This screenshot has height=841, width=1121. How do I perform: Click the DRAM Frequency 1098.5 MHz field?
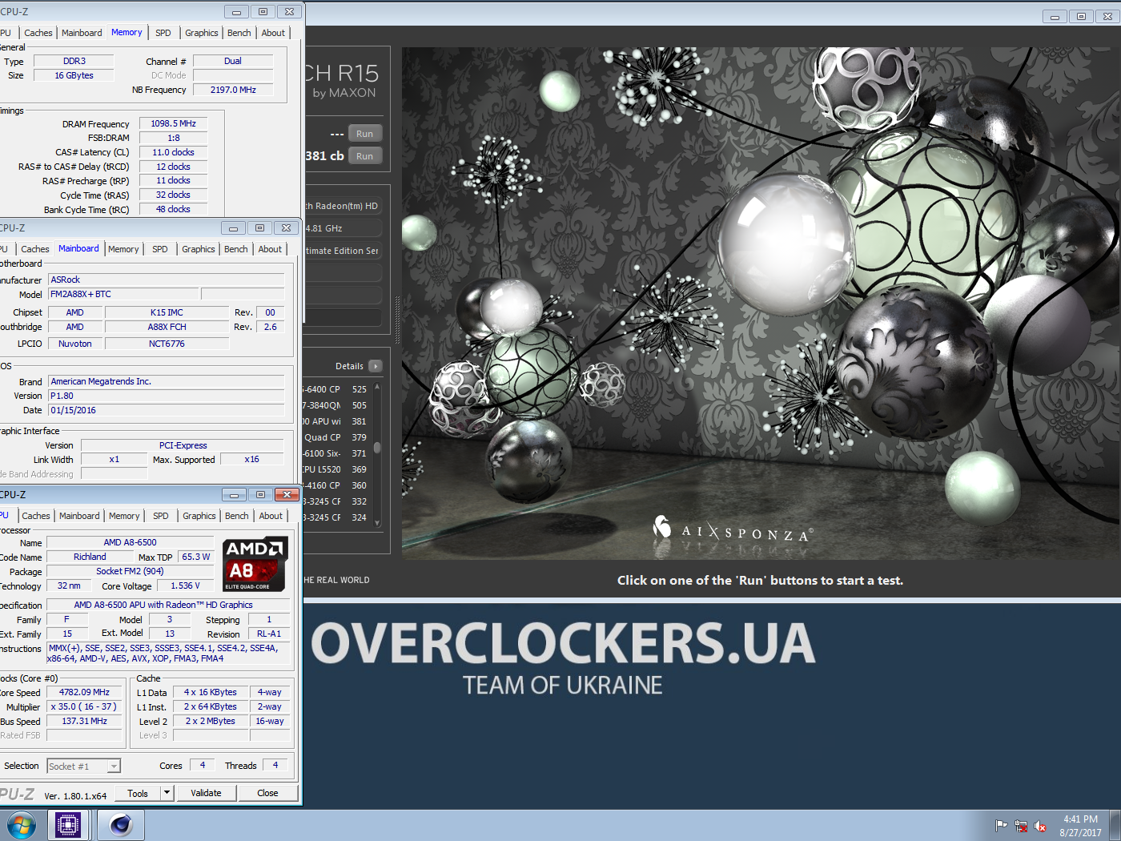174,123
